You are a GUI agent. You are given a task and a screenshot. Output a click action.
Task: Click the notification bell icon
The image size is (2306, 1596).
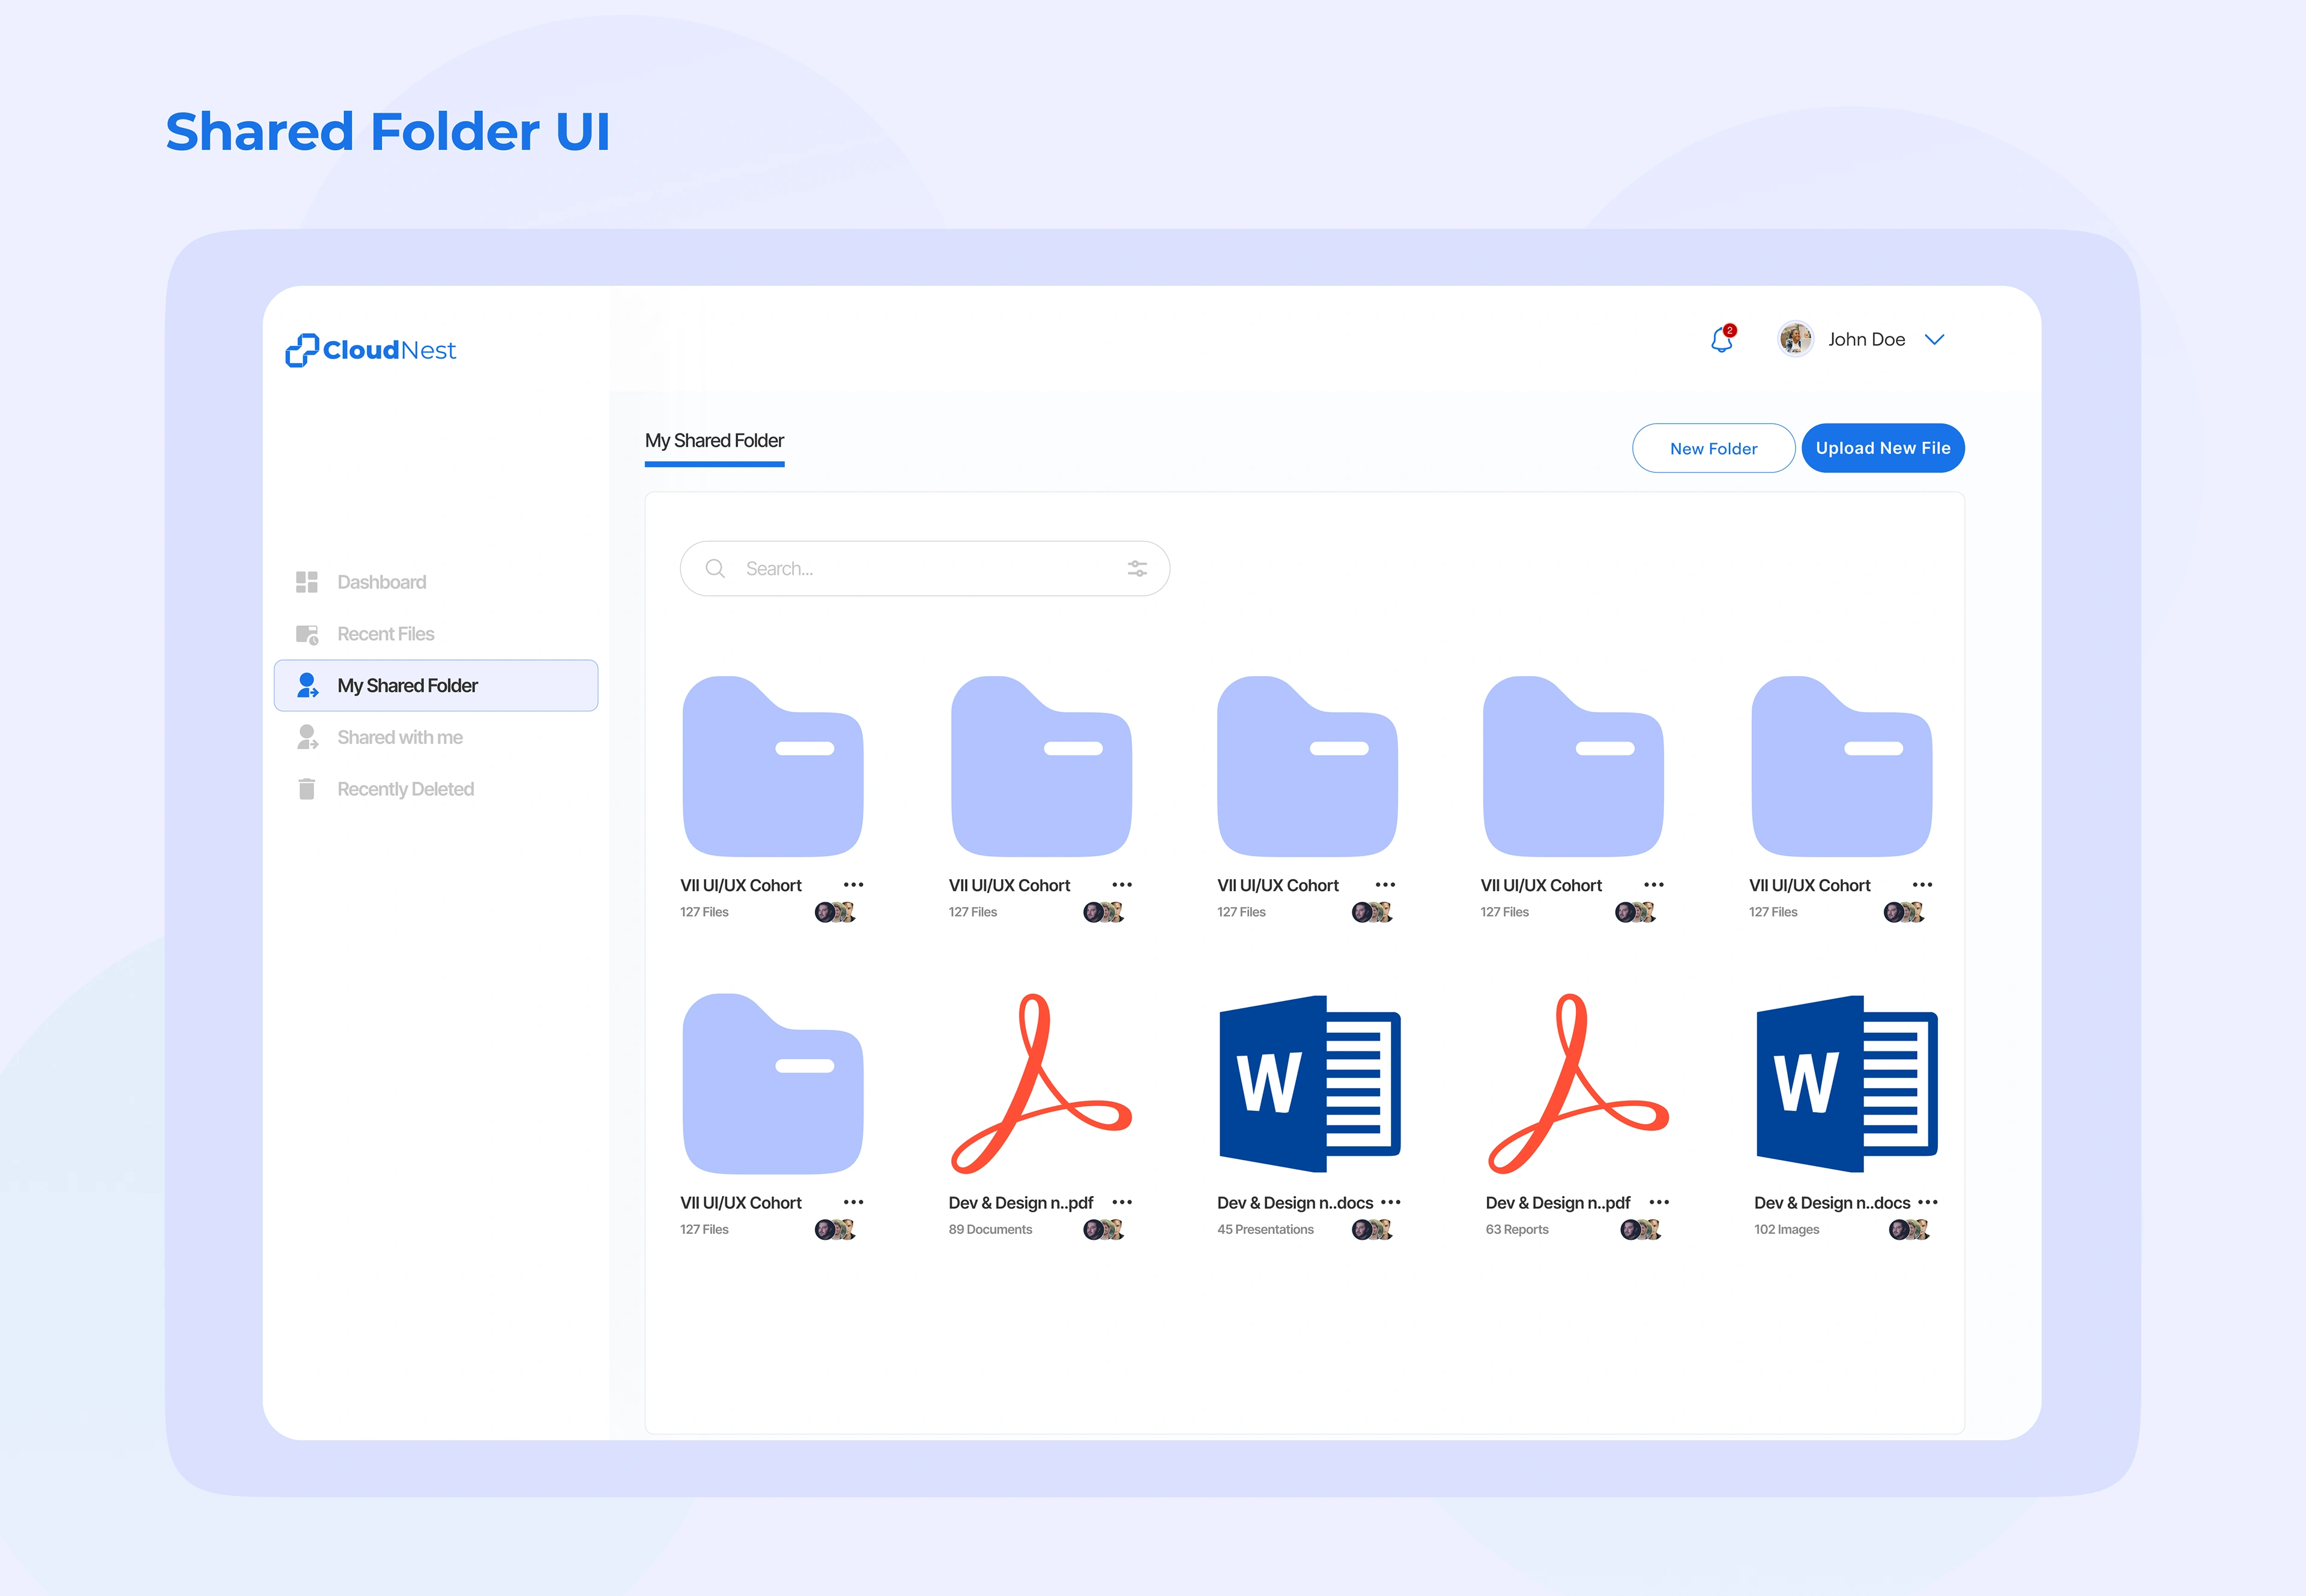pyautogui.click(x=1721, y=340)
